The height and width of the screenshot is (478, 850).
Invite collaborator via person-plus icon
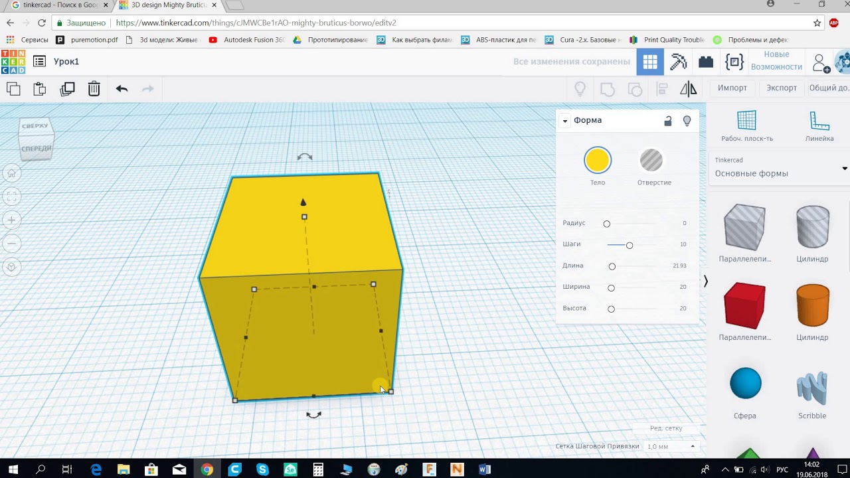point(821,62)
